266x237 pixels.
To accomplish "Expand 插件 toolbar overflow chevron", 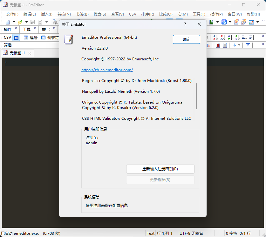I will [x=16, y=28].
